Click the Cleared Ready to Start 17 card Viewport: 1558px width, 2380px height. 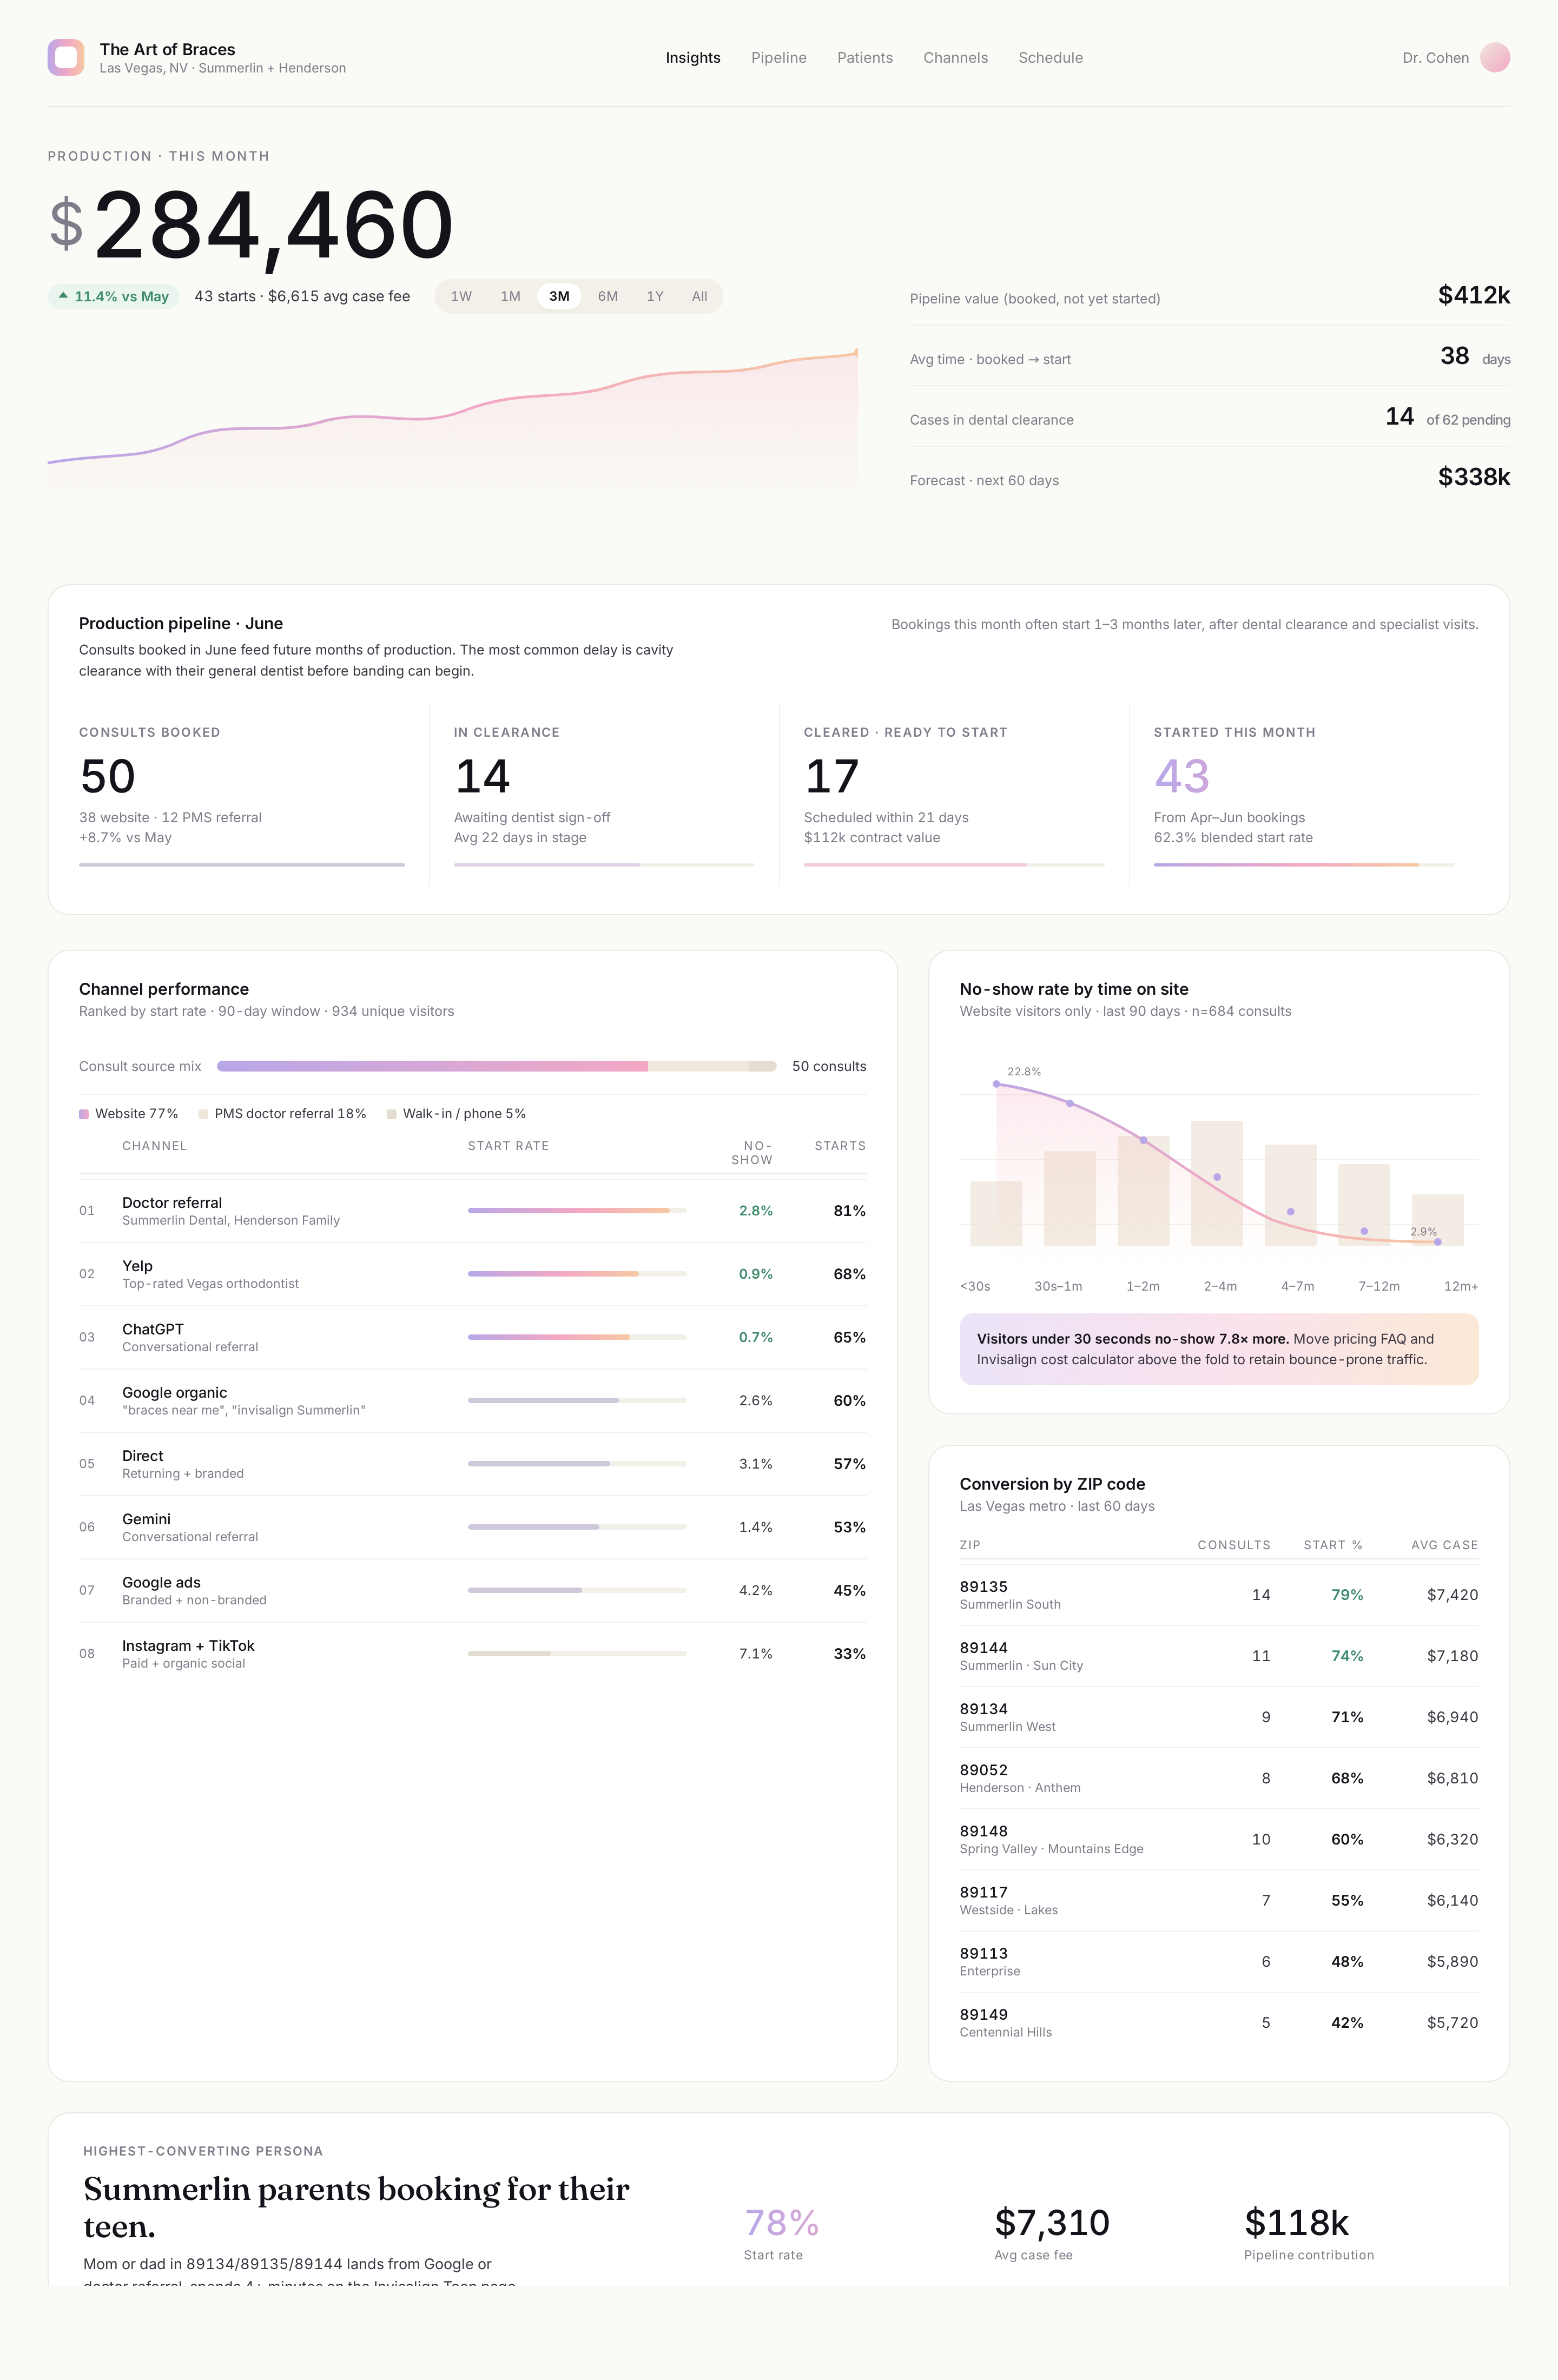click(954, 795)
